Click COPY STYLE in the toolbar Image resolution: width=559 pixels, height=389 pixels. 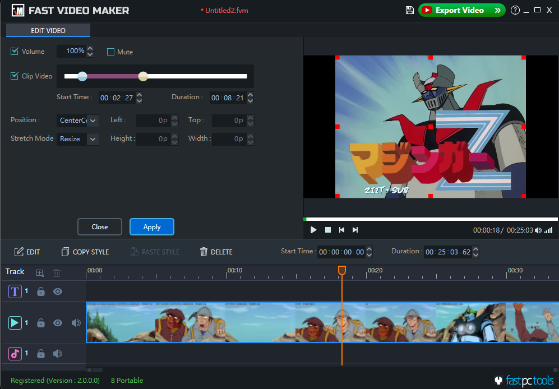pos(85,252)
